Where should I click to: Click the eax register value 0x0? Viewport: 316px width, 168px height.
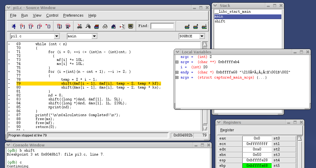257,138
